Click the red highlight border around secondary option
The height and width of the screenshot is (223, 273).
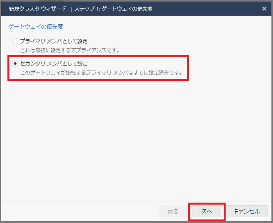(188, 69)
